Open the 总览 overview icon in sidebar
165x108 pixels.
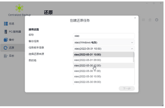(x=6, y=24)
